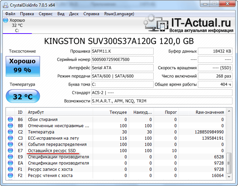238x186 pixels.
Task: Click the status circle for C3 row
Action: click(10, 138)
